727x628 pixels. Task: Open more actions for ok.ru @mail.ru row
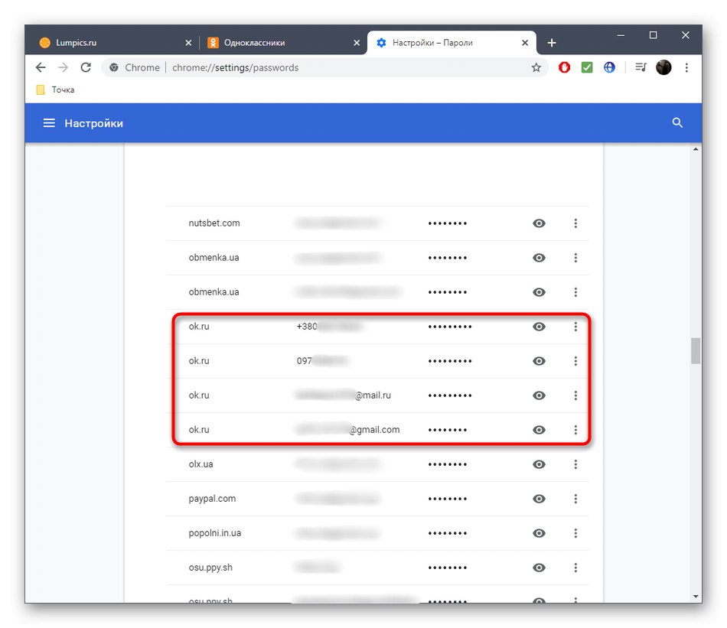click(575, 395)
